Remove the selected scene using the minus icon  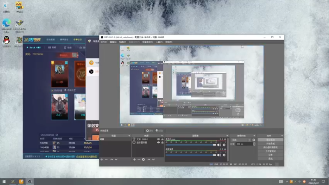(106, 160)
